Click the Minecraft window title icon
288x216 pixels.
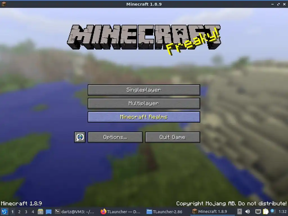tap(4, 4)
